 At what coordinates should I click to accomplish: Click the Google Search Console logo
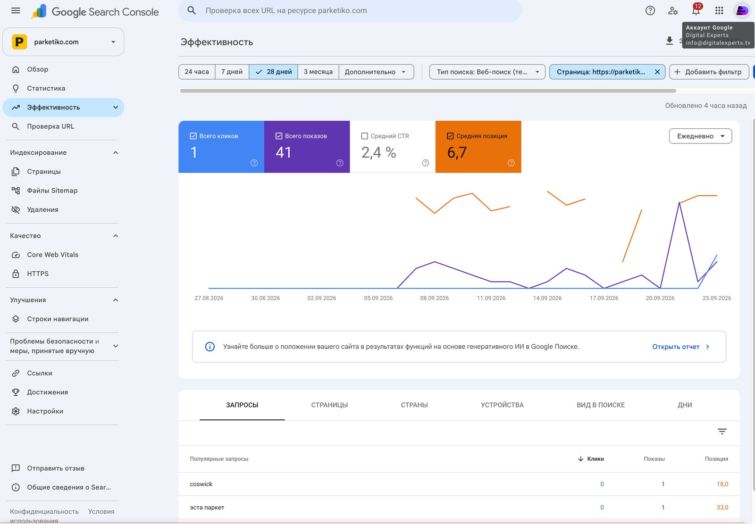click(x=95, y=11)
